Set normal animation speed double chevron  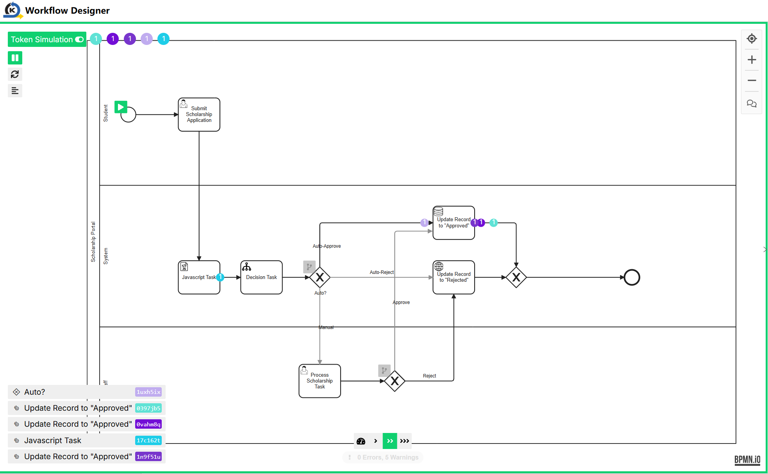390,441
